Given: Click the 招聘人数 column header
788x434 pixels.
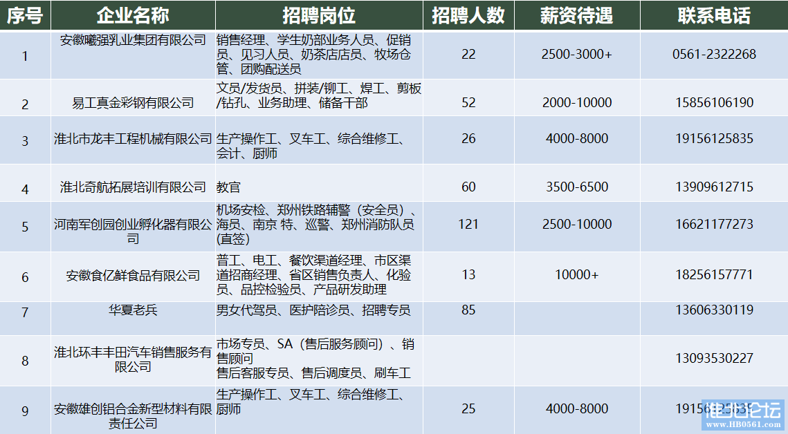Looking at the screenshot, I should point(468,16).
